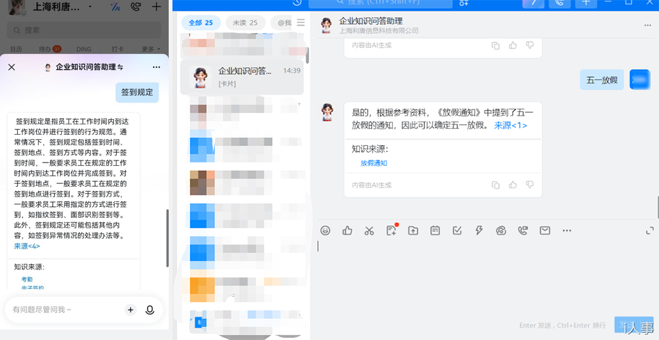The image size is (659, 340).
Task: Open the calendar schedule icon in toolbar
Action: pyautogui.click(x=435, y=231)
